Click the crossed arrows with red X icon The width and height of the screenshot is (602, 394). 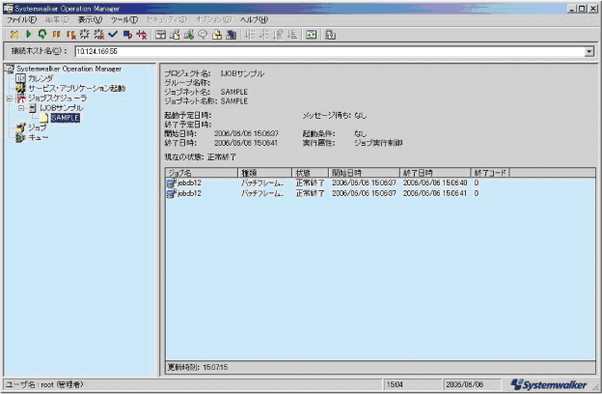[142, 35]
